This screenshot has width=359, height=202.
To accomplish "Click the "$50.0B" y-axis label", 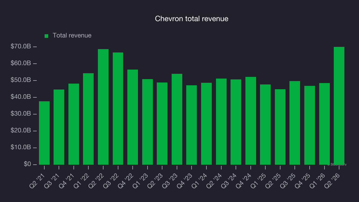I will click(x=21, y=80).
